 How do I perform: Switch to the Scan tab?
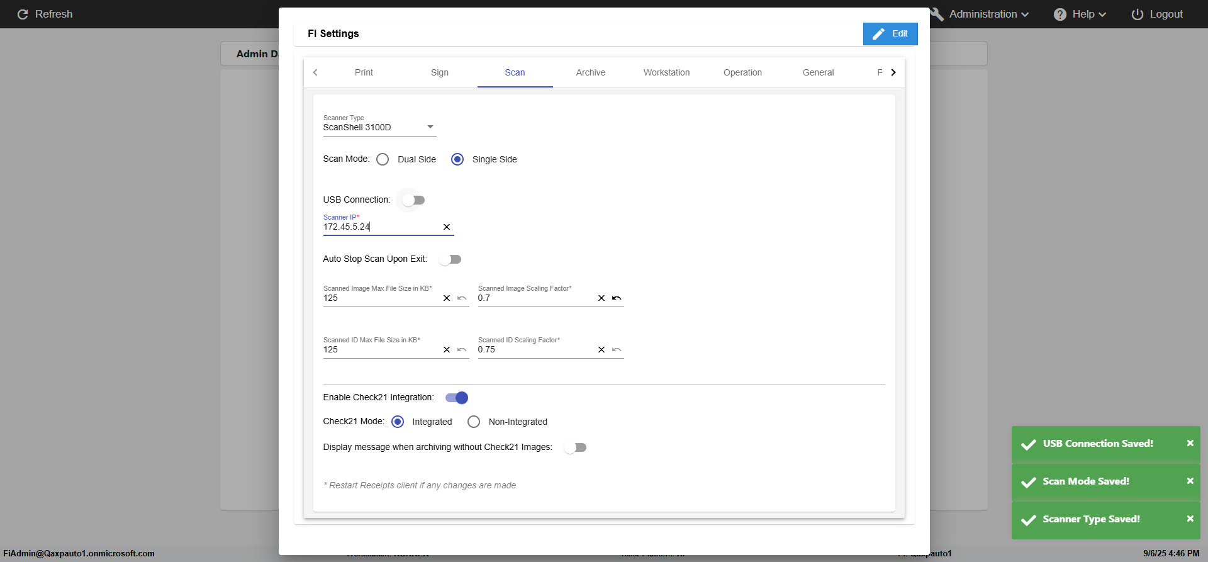tap(515, 73)
